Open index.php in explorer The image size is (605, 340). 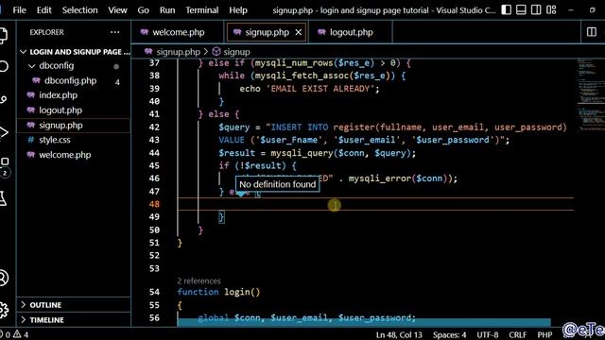74,95
